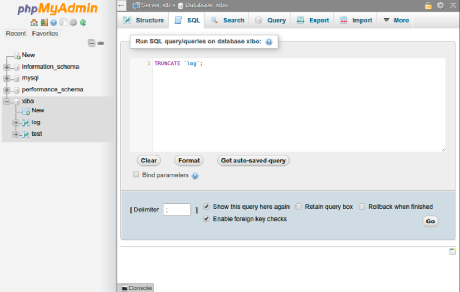Click the link with main panel chain icon
The width and height of the screenshot is (460, 292).
point(101,43)
